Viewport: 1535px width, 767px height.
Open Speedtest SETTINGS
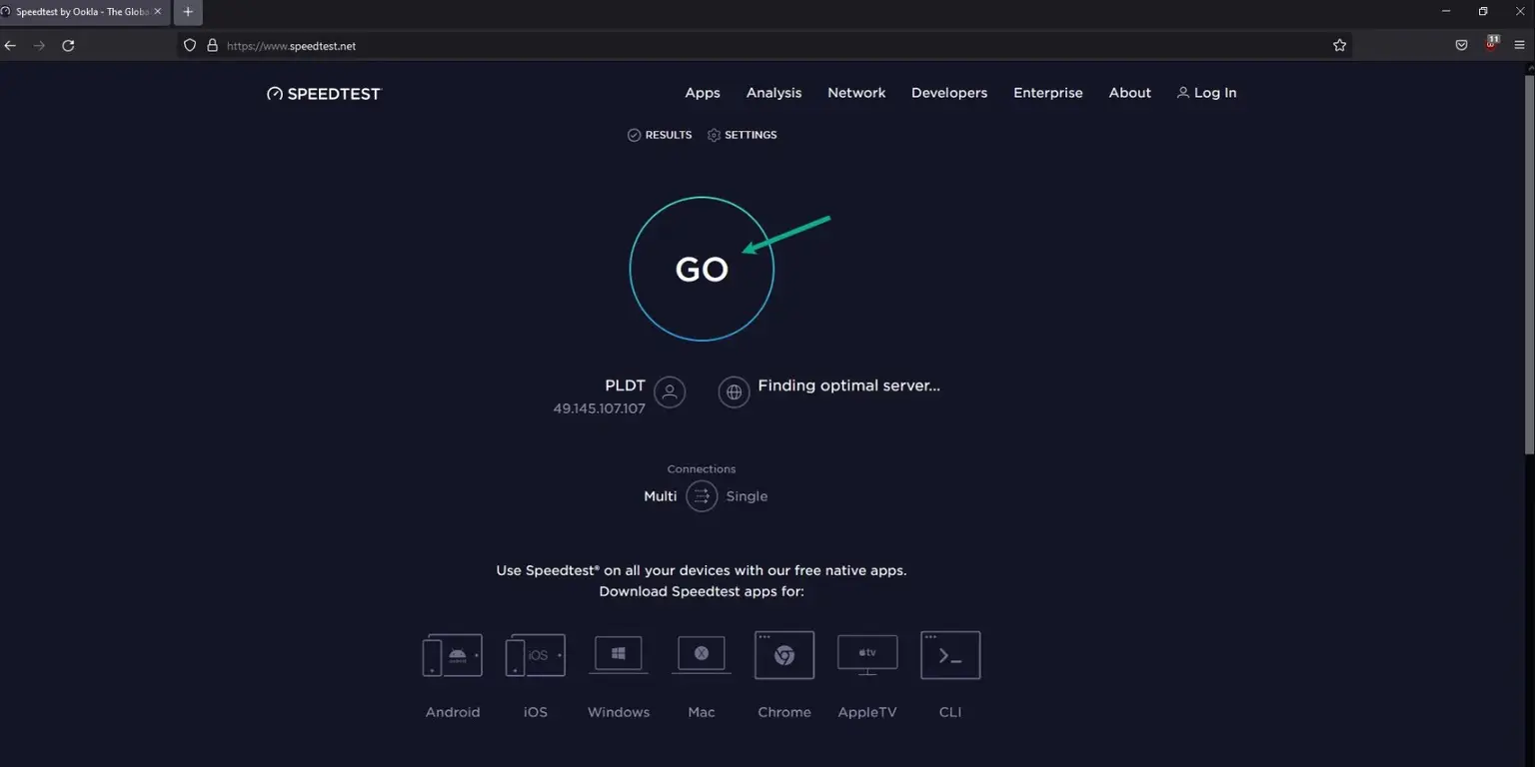742,135
